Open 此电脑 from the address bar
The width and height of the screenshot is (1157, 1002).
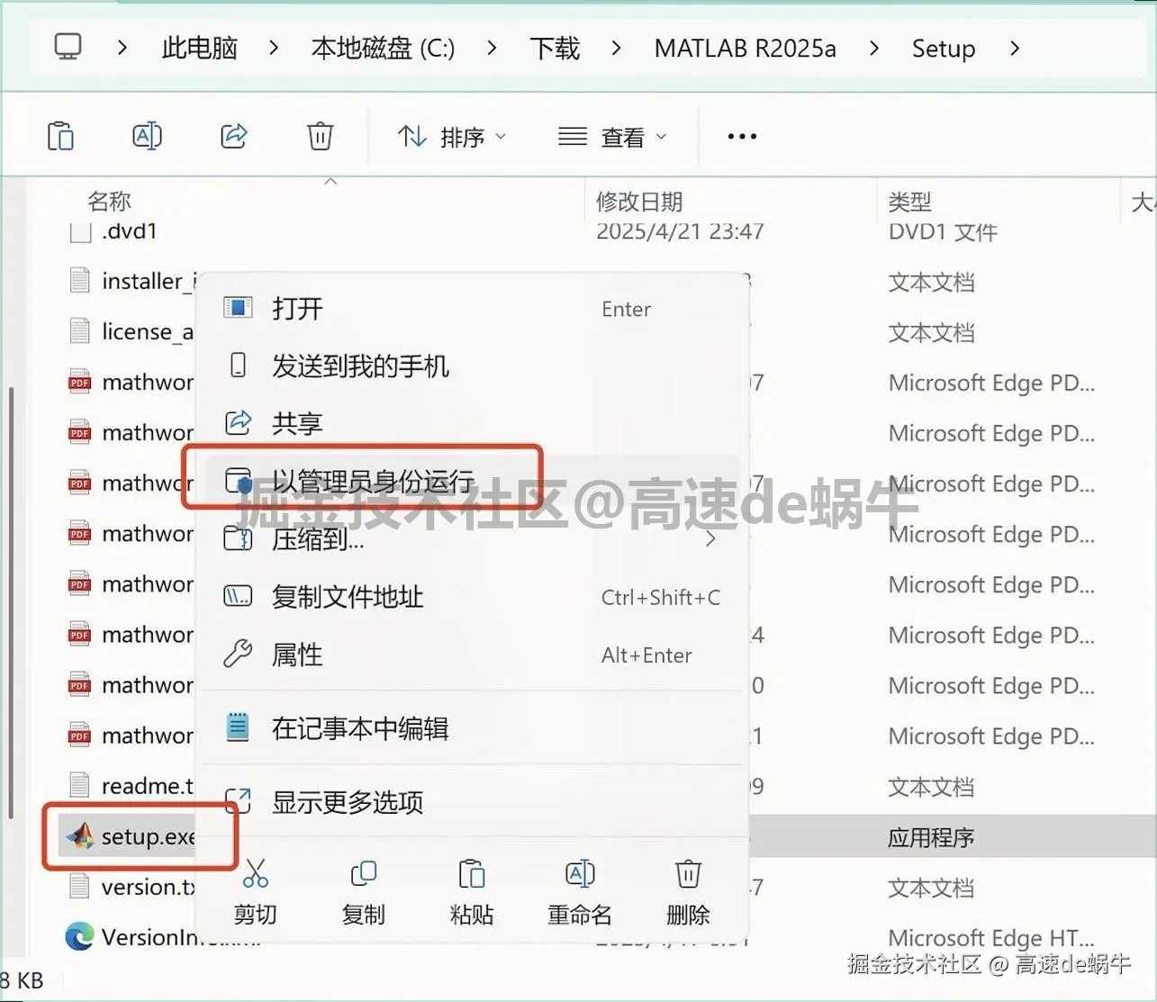point(198,49)
